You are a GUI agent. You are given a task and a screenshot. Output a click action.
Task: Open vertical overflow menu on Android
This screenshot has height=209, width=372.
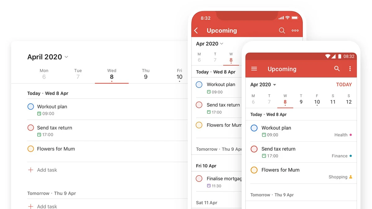tap(350, 69)
